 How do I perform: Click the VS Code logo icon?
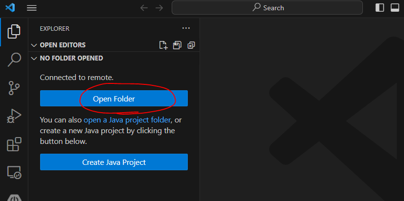pos(10,8)
